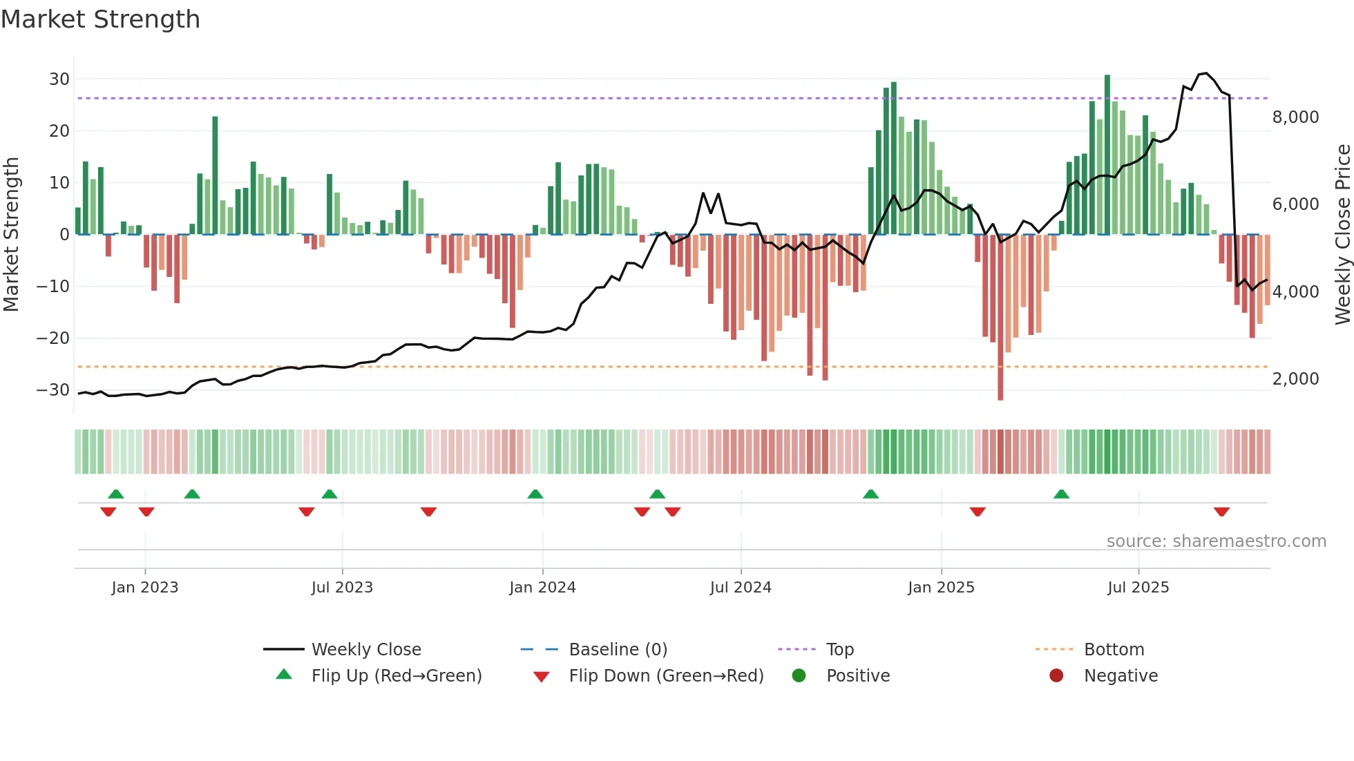Toggle the Baseline (0) legend entry
Viewport: 1354px width, 761px height.
618,649
